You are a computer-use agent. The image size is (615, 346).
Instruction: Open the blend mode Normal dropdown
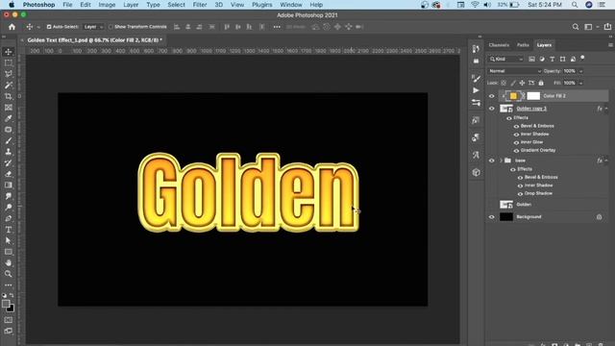[514, 71]
